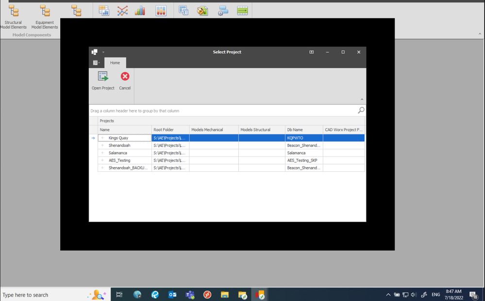Open Equipment Model Elements in main window
The height and width of the screenshot is (301, 485).
coord(45,17)
